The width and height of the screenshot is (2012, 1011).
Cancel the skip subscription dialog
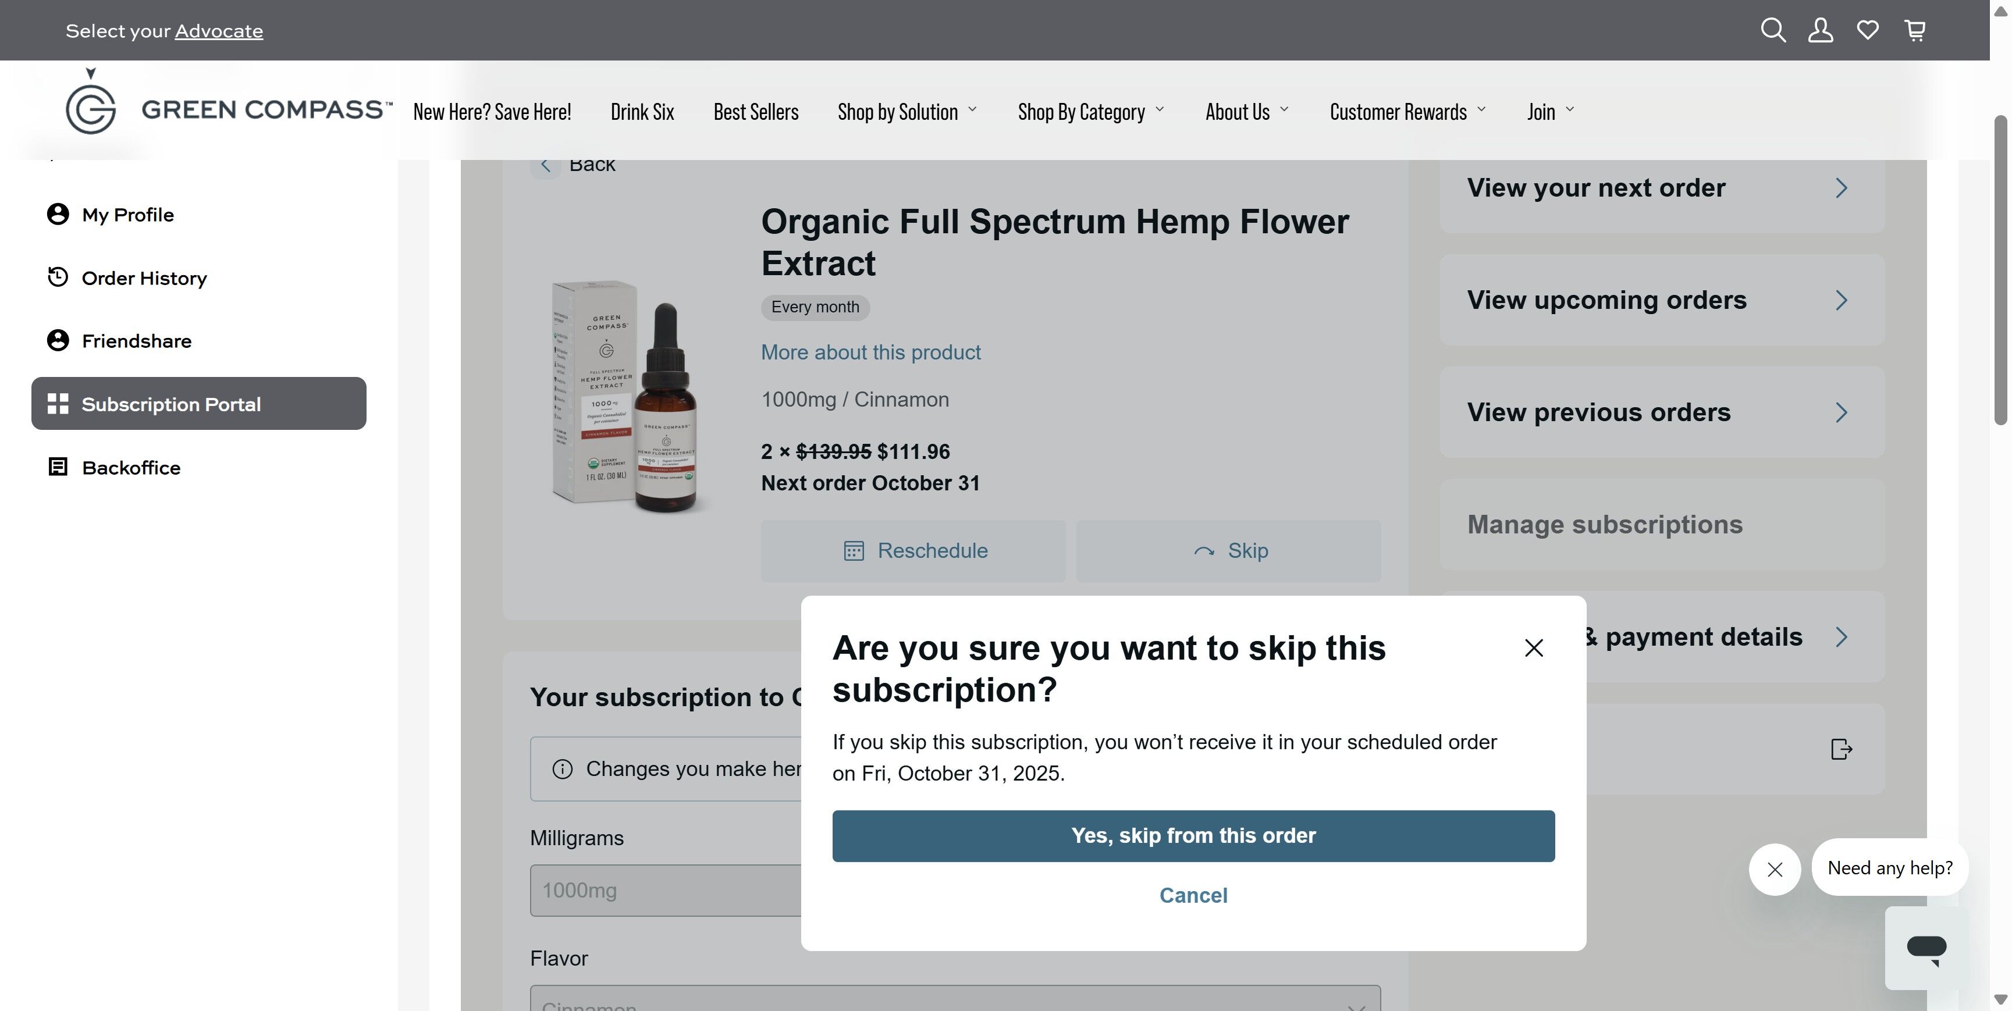pos(1193,895)
